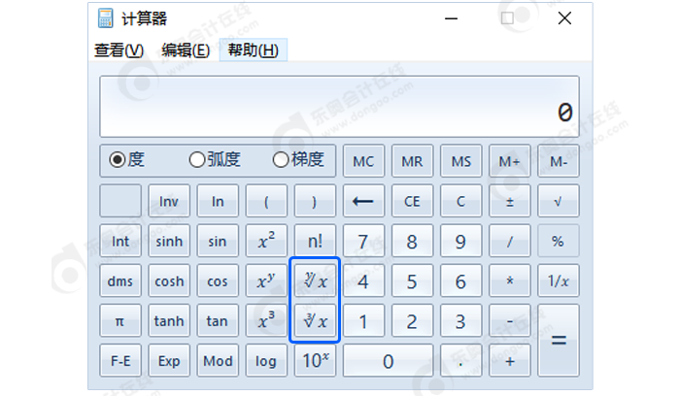The width and height of the screenshot is (680, 396).
Task: Click the x squared button
Action: point(266,242)
